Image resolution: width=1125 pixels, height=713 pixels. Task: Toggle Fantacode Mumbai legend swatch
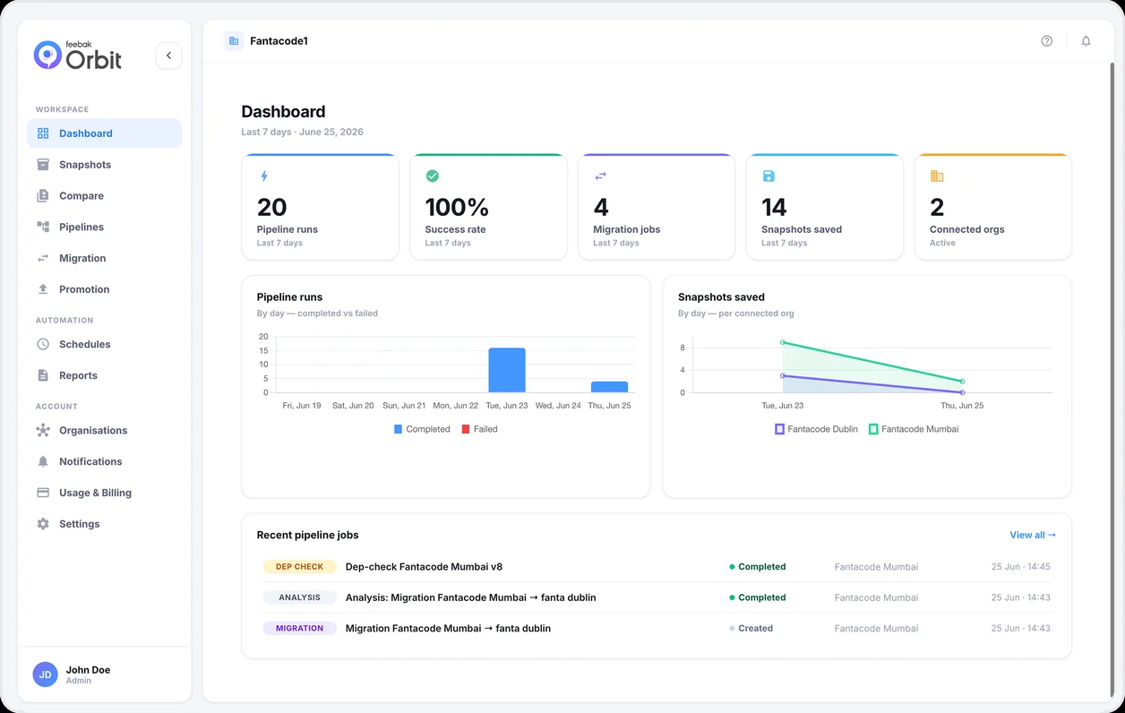pyautogui.click(x=873, y=429)
